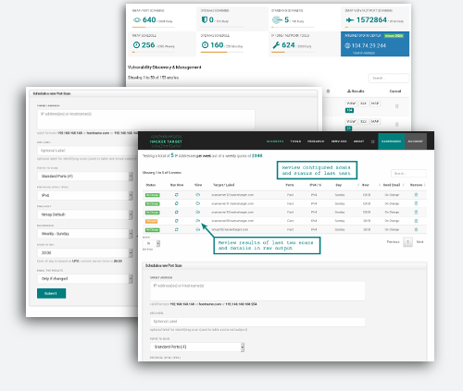The height and width of the screenshot is (391, 463).
Task: Click the weekly quota number 2048
Action: (x=257, y=156)
